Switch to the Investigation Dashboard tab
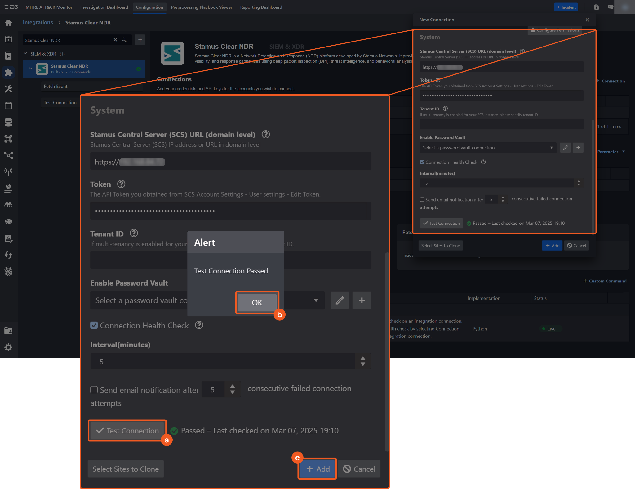This screenshot has height=489, width=635. pos(104,7)
